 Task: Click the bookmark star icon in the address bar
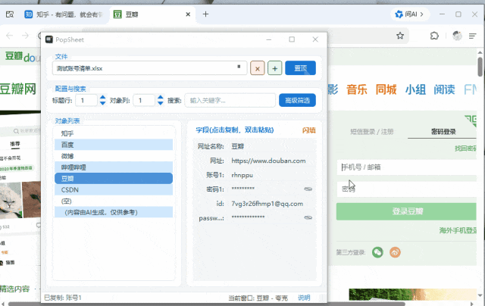tap(400, 36)
